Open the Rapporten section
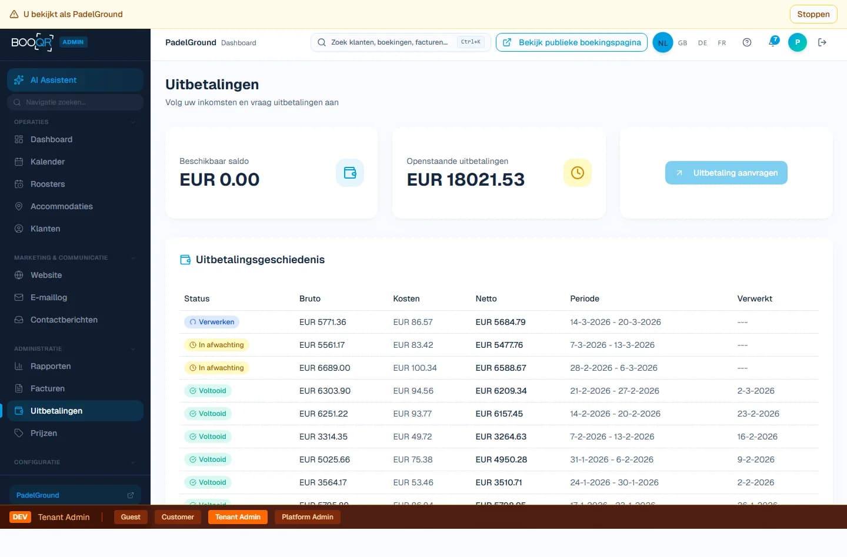Viewport: 847px width, 557px height. pyautogui.click(x=51, y=366)
